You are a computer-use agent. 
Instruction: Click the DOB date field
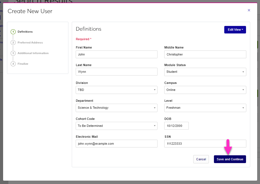tap(176, 126)
